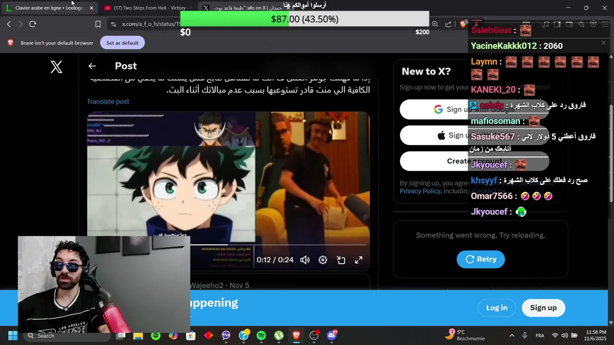Viewport: 614px width, 345px height.
Task: Open OBS Studio from the taskbar
Action: pos(314,335)
